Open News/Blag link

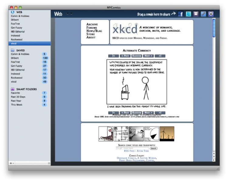94,31
